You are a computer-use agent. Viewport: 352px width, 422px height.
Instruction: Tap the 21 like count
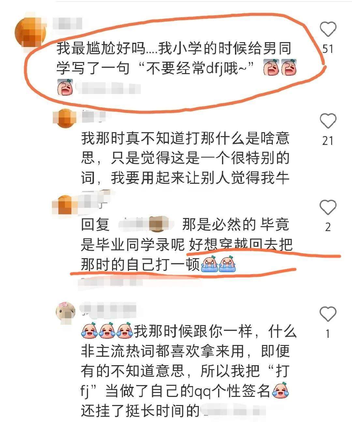pyautogui.click(x=328, y=141)
